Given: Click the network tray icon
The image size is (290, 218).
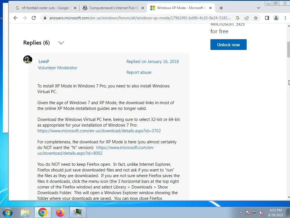Looking at the screenshot, I should click(255, 213).
